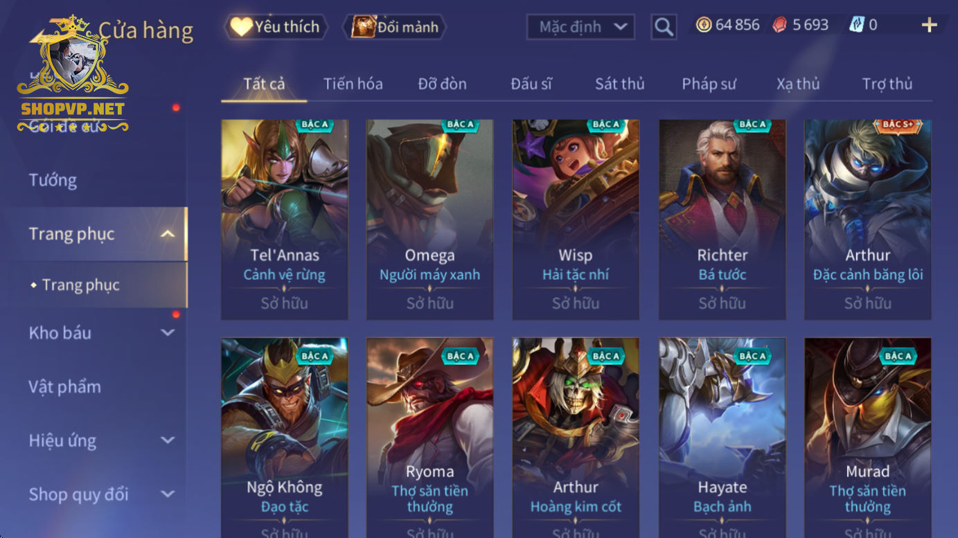Viewport: 958px width, 538px height.
Task: Select the Tiến hóa tab
Action: (x=353, y=84)
